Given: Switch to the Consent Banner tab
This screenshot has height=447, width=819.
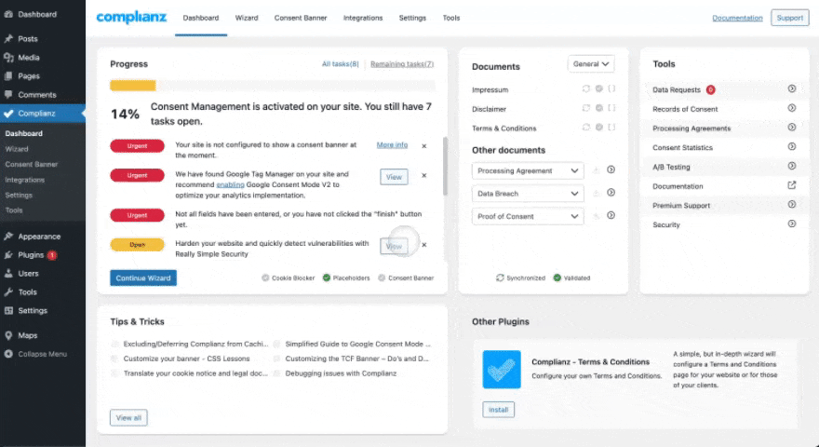Looking at the screenshot, I should pos(301,18).
